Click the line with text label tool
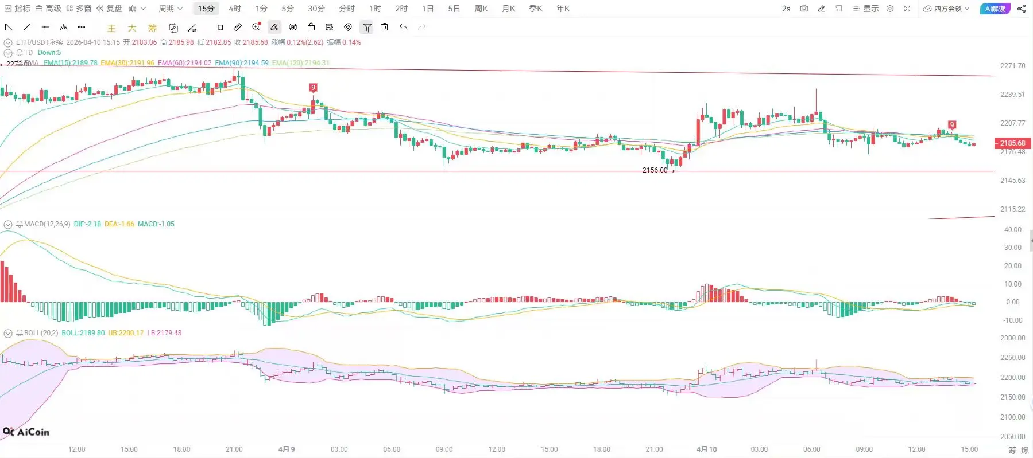 click(192, 28)
